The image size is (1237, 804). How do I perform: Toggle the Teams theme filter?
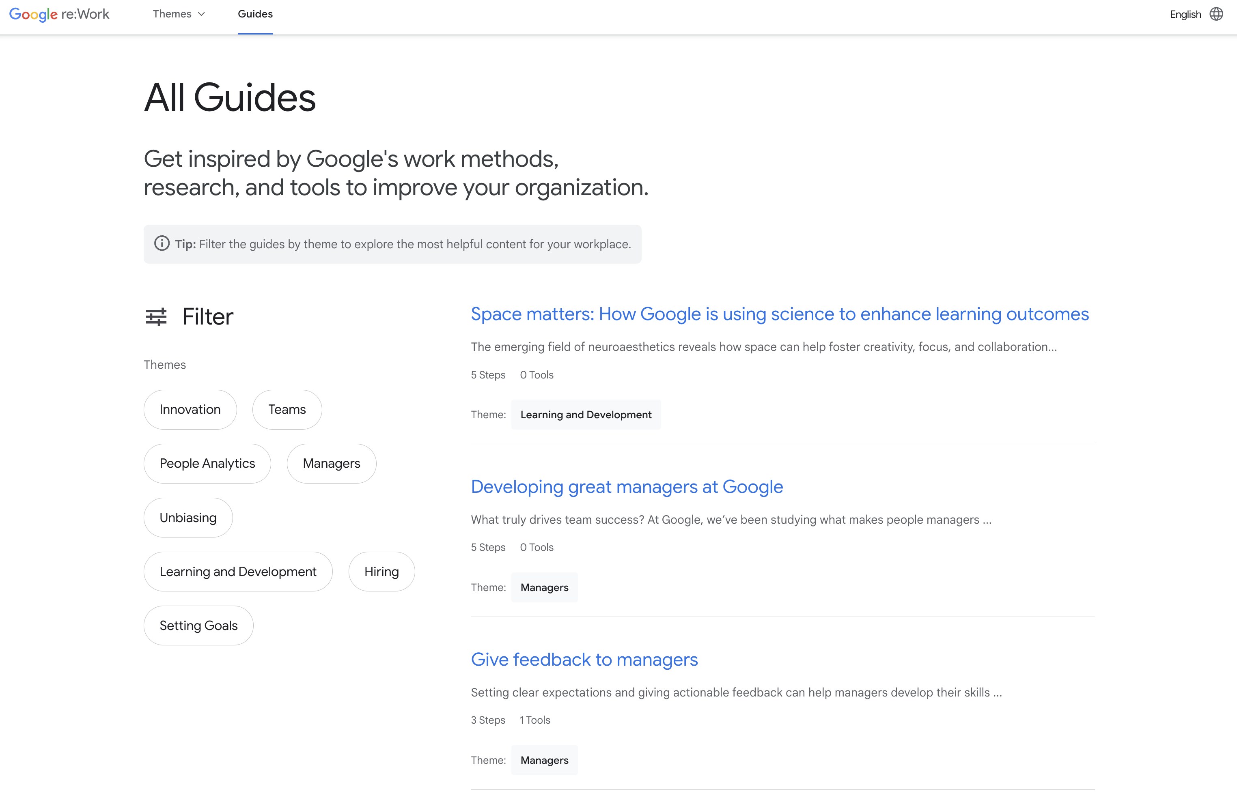pos(287,409)
